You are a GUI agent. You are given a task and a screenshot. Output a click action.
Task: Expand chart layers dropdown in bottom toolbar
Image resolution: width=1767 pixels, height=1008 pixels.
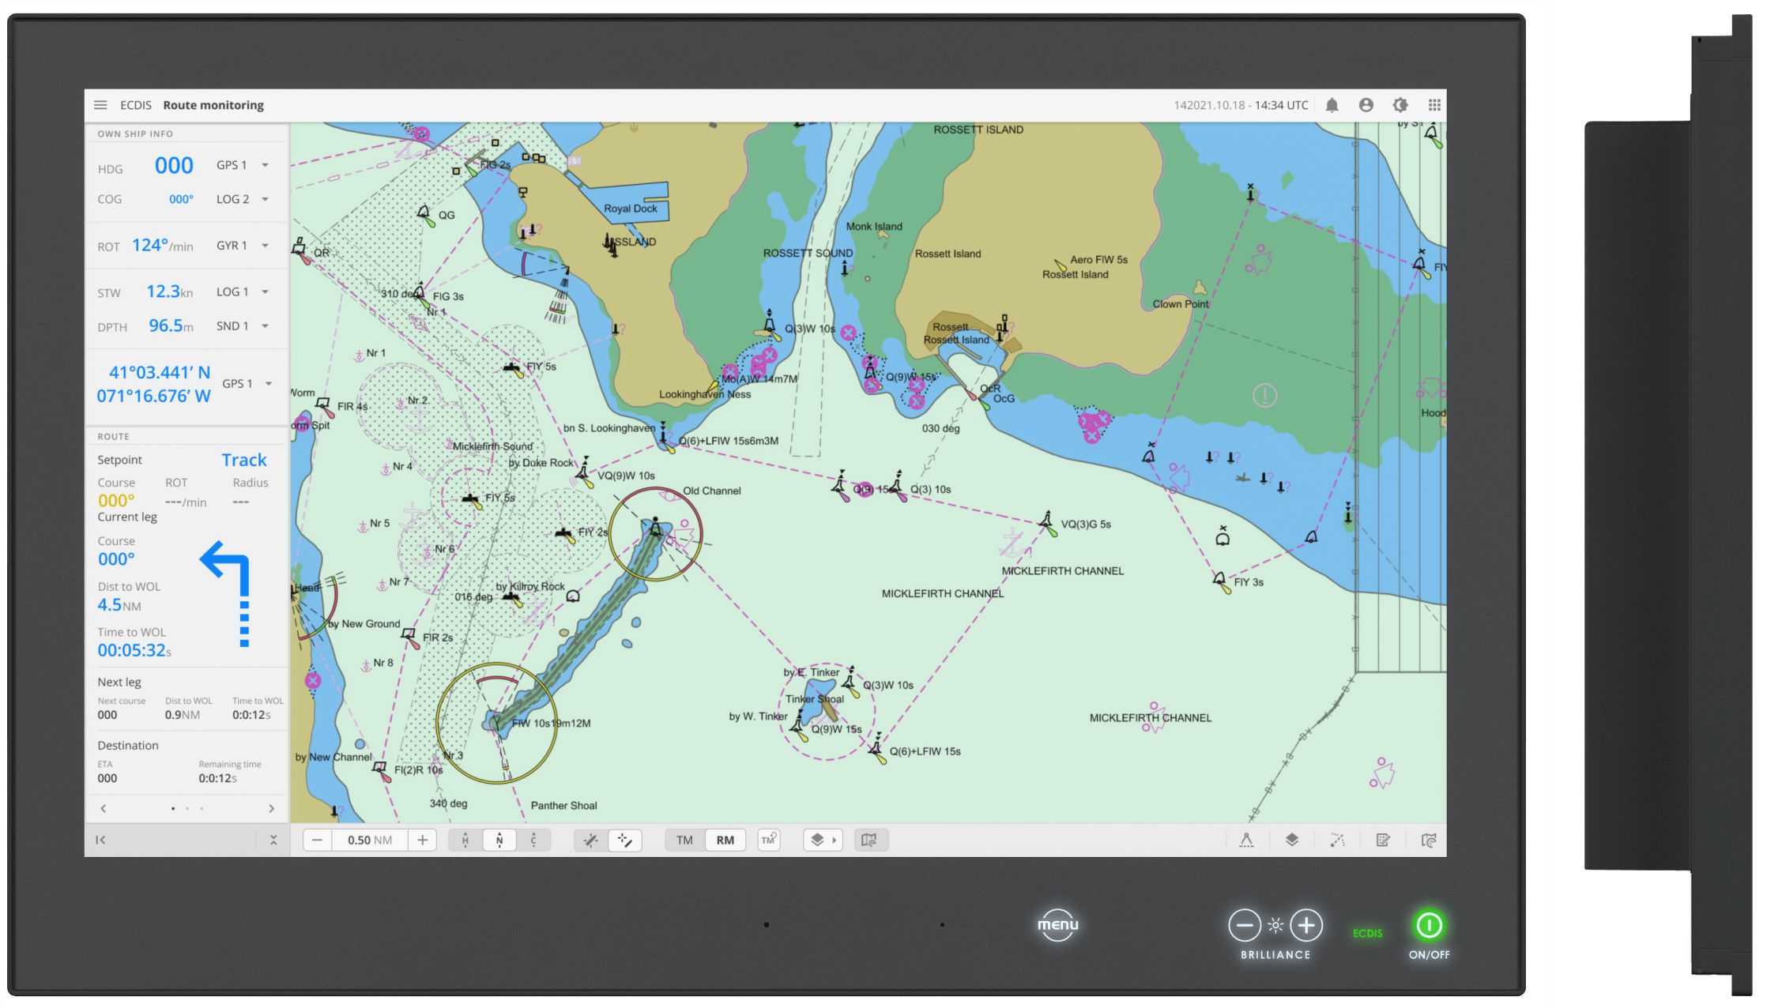click(823, 840)
